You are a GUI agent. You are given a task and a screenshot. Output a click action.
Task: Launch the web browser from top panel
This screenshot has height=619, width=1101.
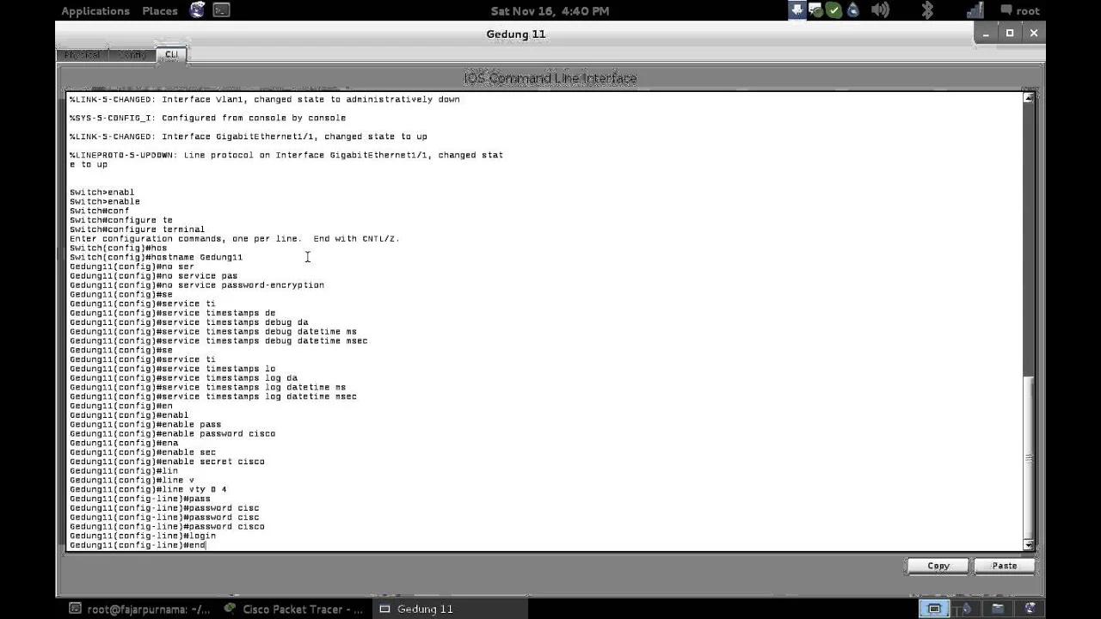pyautogui.click(x=198, y=10)
